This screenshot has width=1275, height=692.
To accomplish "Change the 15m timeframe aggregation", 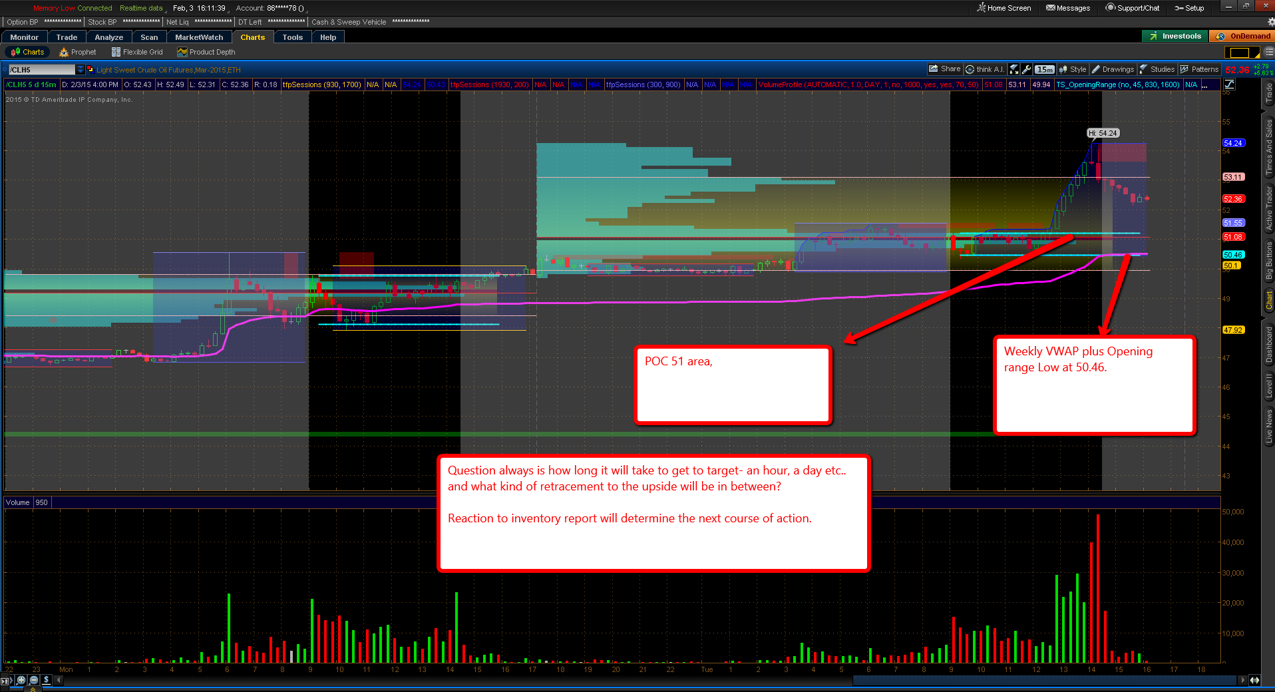I will tap(1045, 69).
